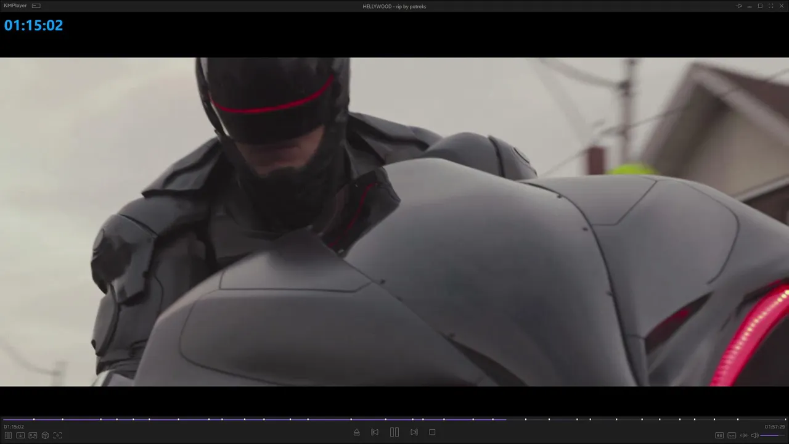
Task: Open the audio equalizer waveform icon
Action: pyautogui.click(x=743, y=435)
